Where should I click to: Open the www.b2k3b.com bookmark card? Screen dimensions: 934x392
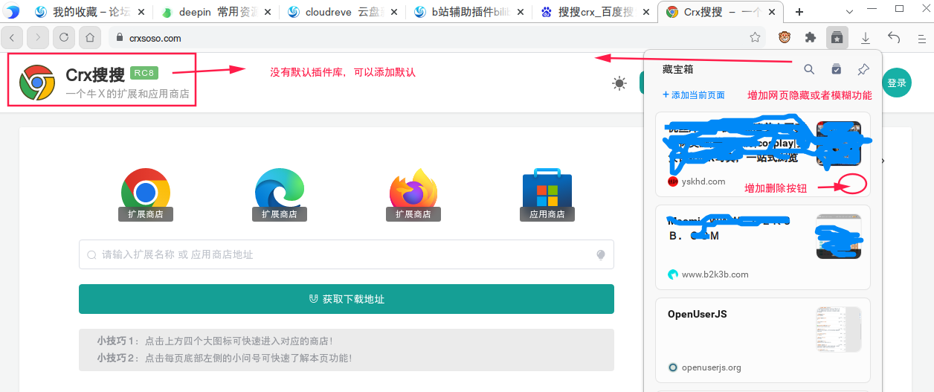[x=762, y=247]
